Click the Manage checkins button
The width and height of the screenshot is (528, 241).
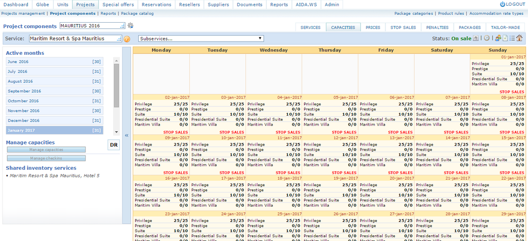[46, 158]
